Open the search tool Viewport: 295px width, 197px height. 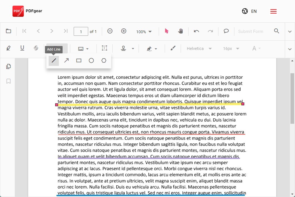pos(277,31)
